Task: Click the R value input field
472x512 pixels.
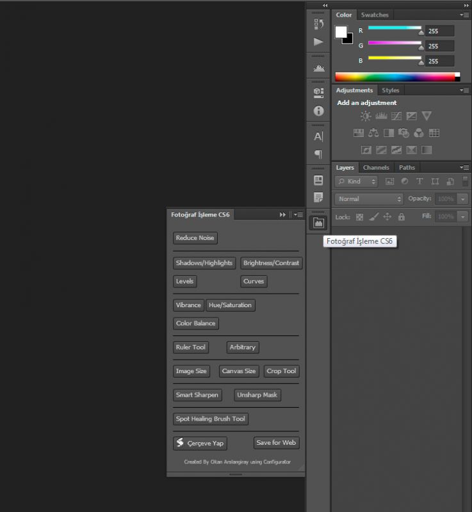Action: (x=440, y=31)
